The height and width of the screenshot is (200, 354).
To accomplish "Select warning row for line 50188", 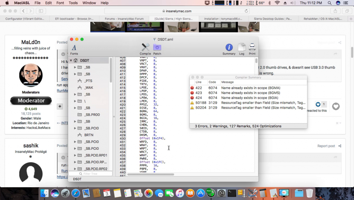I will [249, 103].
